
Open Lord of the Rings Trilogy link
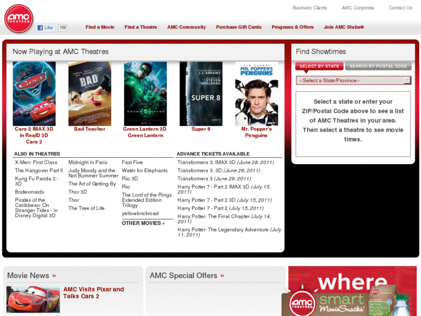(147, 200)
